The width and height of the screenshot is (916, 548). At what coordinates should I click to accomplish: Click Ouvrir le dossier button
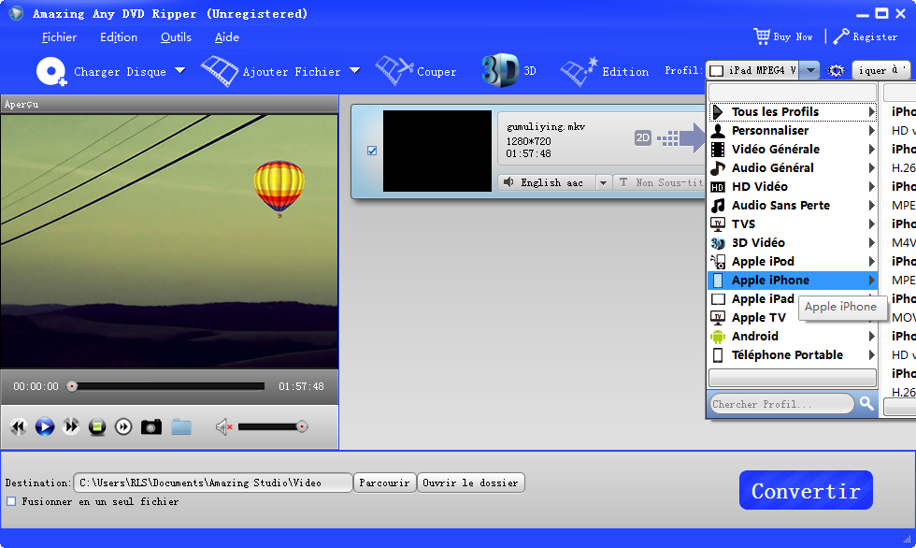470,483
